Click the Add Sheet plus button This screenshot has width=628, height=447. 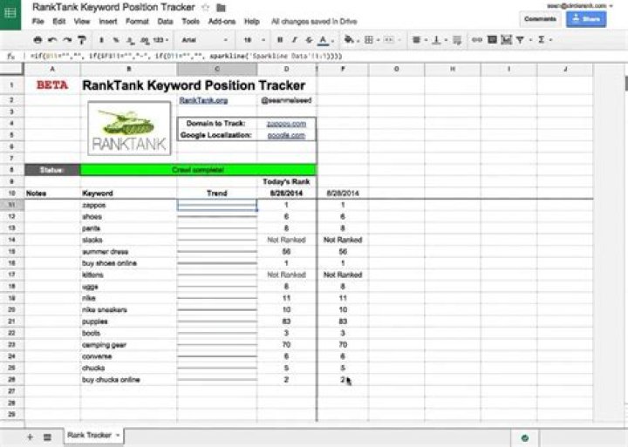pyautogui.click(x=30, y=437)
